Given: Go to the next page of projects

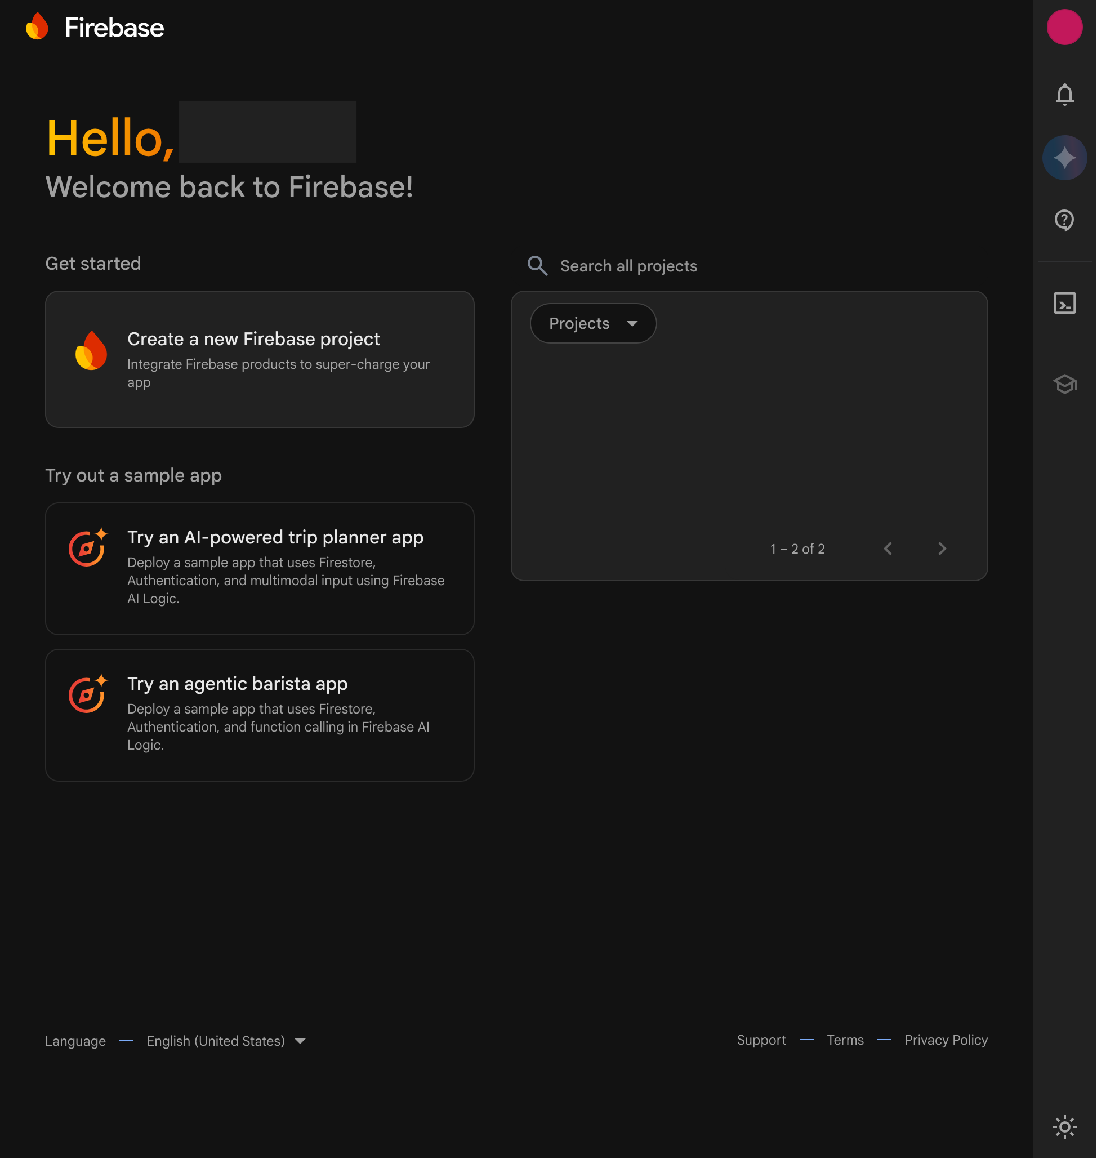Looking at the screenshot, I should [x=942, y=549].
